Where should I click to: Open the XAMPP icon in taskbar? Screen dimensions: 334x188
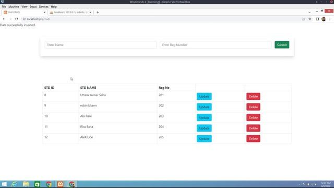click(61, 184)
